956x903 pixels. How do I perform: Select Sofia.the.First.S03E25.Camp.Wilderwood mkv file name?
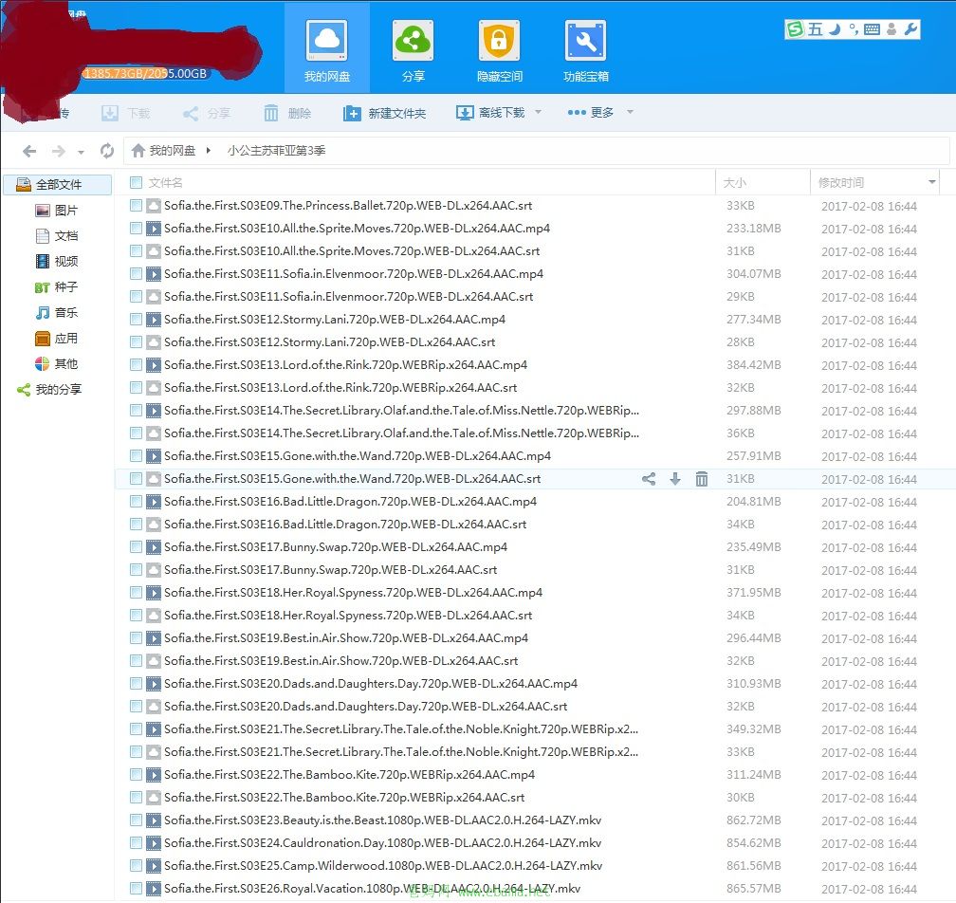[x=383, y=866]
